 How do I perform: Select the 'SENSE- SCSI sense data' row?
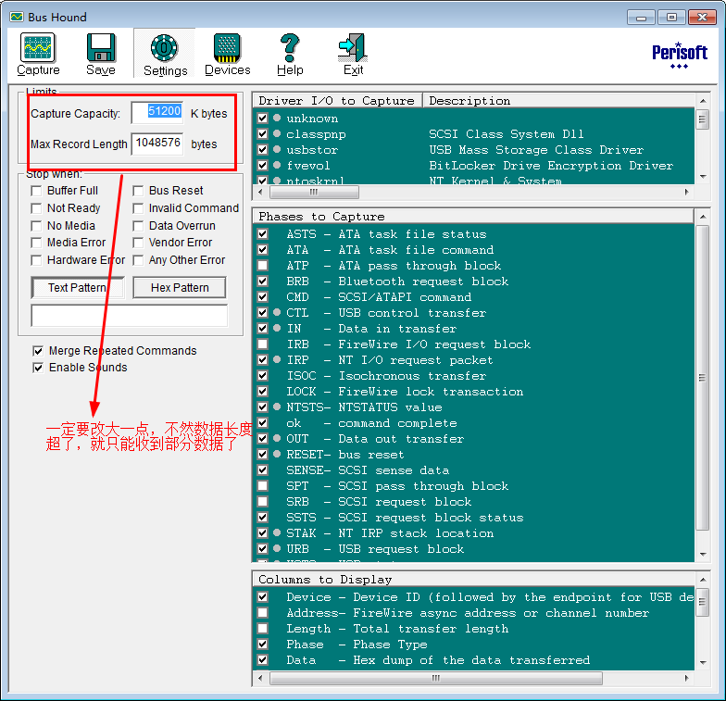pyautogui.click(x=473, y=470)
